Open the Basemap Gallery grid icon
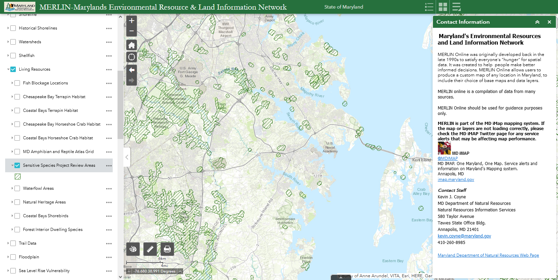558x280 pixels. point(443,7)
